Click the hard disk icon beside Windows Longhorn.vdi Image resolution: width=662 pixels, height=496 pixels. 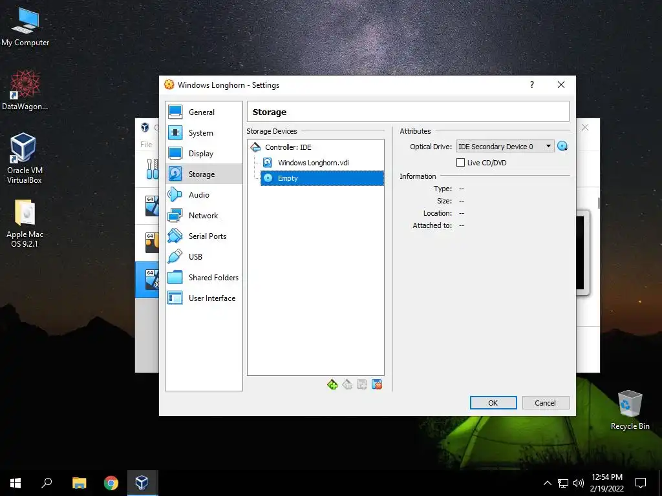click(268, 162)
